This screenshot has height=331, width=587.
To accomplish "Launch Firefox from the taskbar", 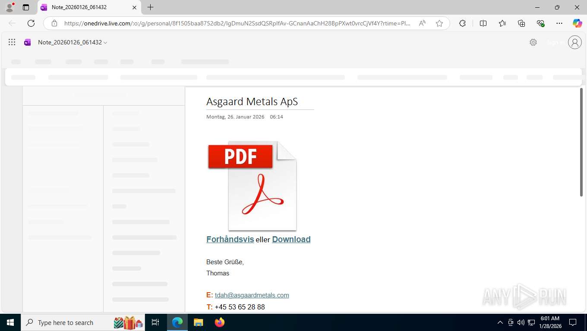I will pyautogui.click(x=220, y=322).
